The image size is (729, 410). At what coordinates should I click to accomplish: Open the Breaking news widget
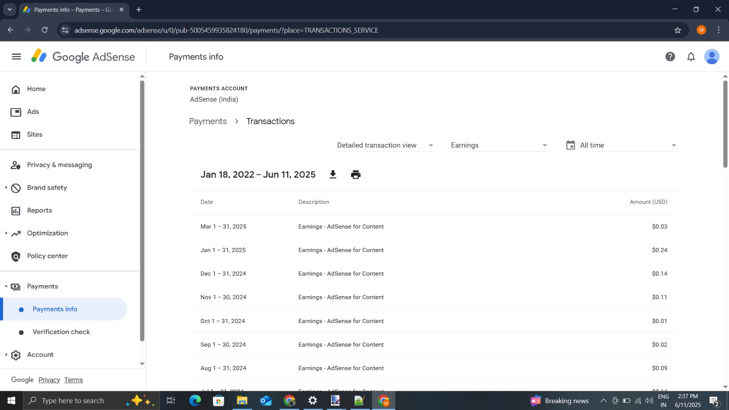[x=560, y=400]
